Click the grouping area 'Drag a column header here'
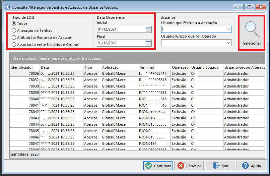Viewport: 270px width, 176px height. 137,58
